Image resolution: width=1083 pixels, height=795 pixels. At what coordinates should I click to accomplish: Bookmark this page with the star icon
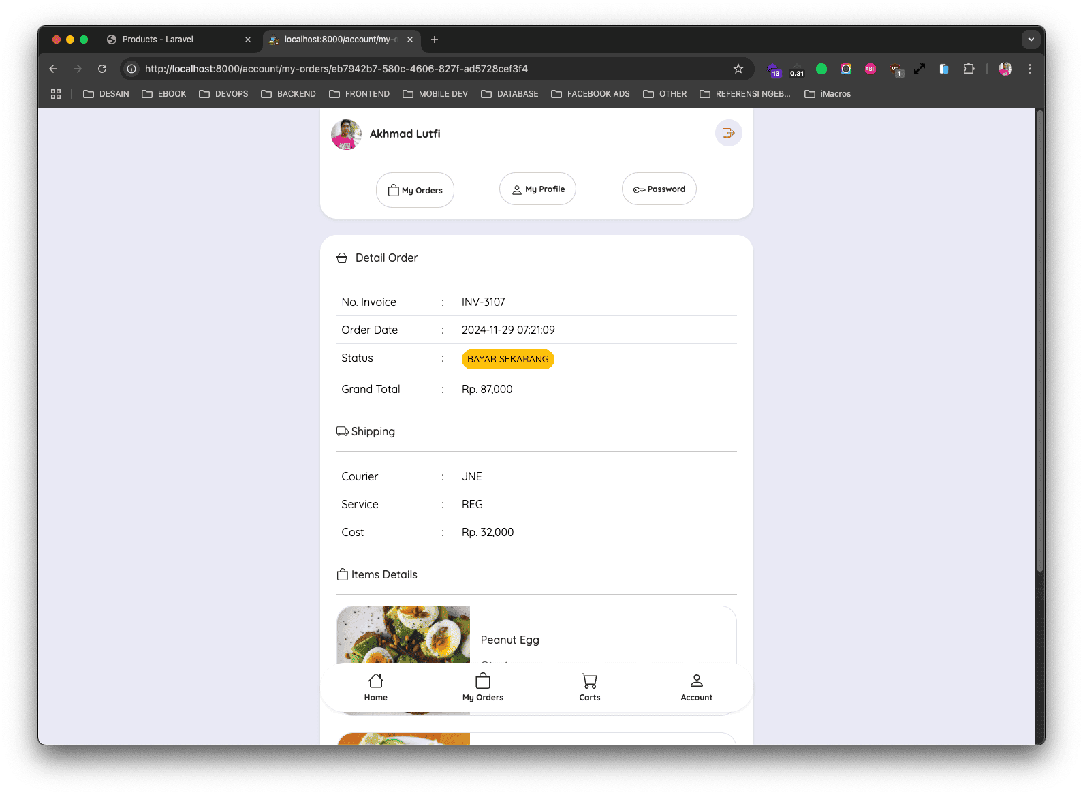(x=738, y=69)
